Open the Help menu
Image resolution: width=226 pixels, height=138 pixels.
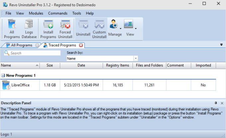coord(90,13)
